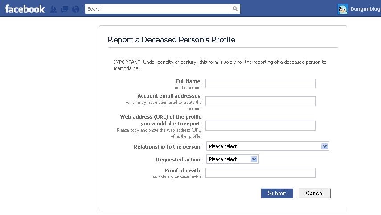Submit the deceased person report
This screenshot has height=215, width=381.
277,193
